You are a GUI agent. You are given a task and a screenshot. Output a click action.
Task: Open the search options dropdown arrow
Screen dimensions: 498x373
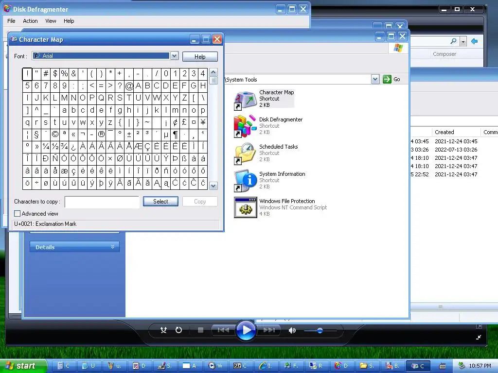point(463,42)
